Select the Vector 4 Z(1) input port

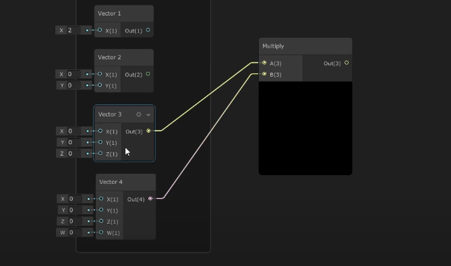click(101, 221)
